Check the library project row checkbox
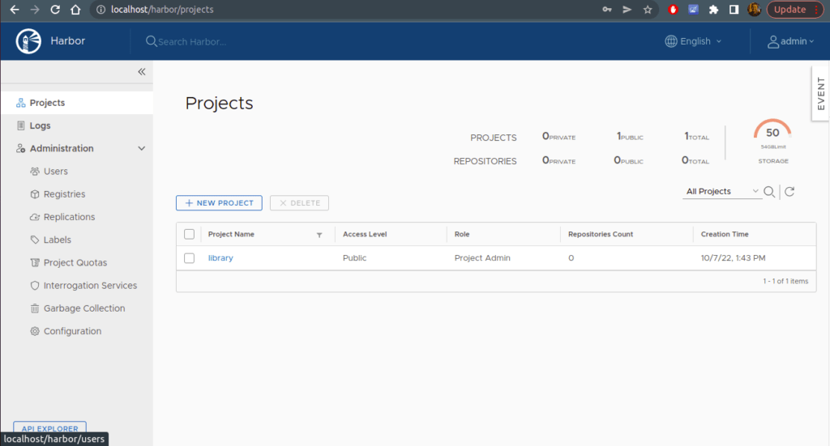This screenshot has height=446, width=830. (189, 258)
